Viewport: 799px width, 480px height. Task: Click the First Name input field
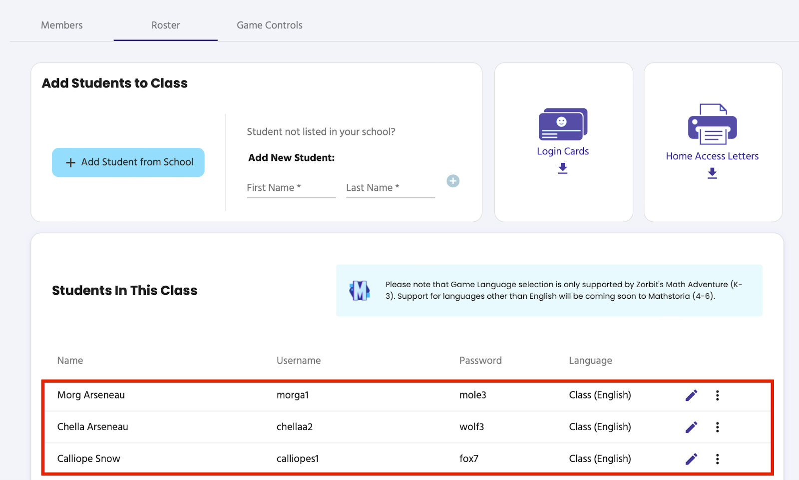coord(291,187)
